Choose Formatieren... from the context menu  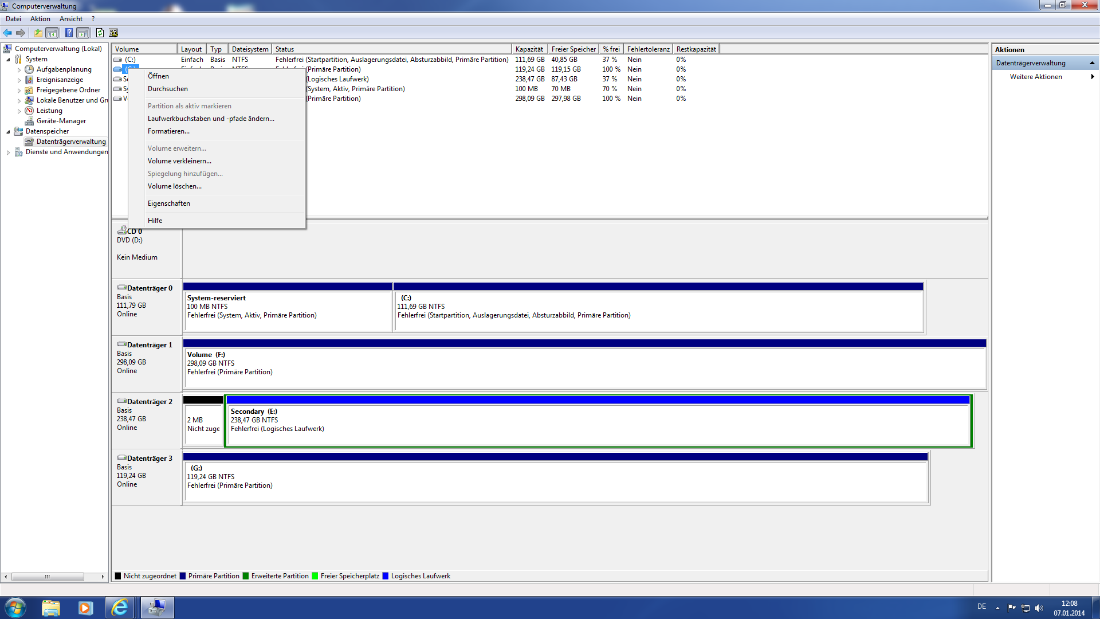pos(168,131)
